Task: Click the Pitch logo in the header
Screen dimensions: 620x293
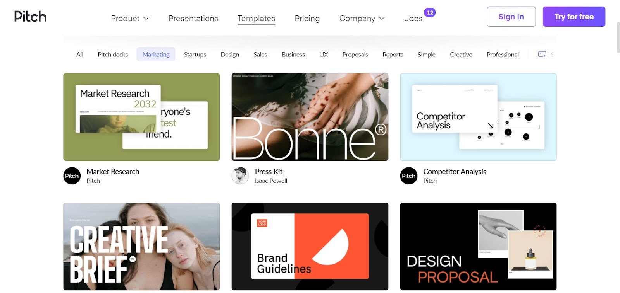Action: tap(30, 17)
